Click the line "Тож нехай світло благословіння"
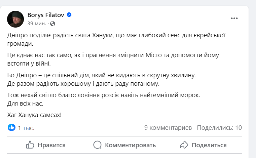Screen dimensions: 256x158 coord(103,95)
